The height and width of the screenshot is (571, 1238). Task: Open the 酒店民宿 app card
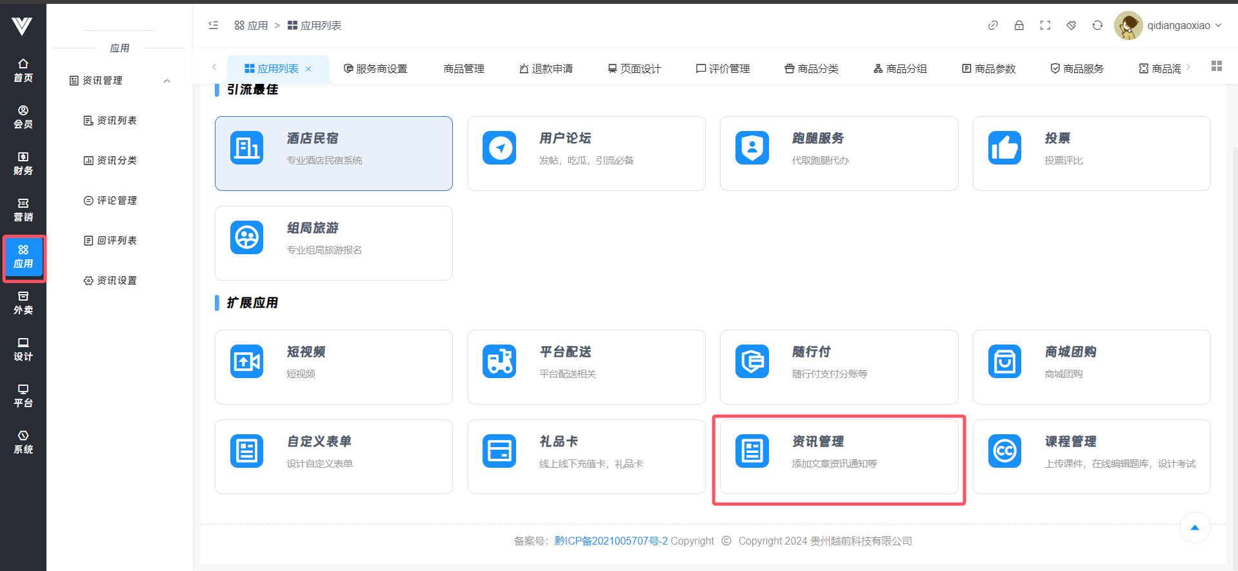pyautogui.click(x=334, y=153)
